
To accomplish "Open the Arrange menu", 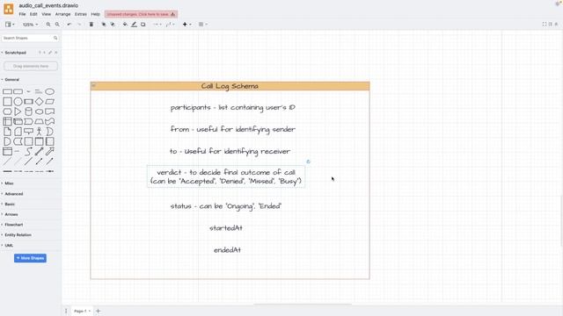I will click(62, 14).
